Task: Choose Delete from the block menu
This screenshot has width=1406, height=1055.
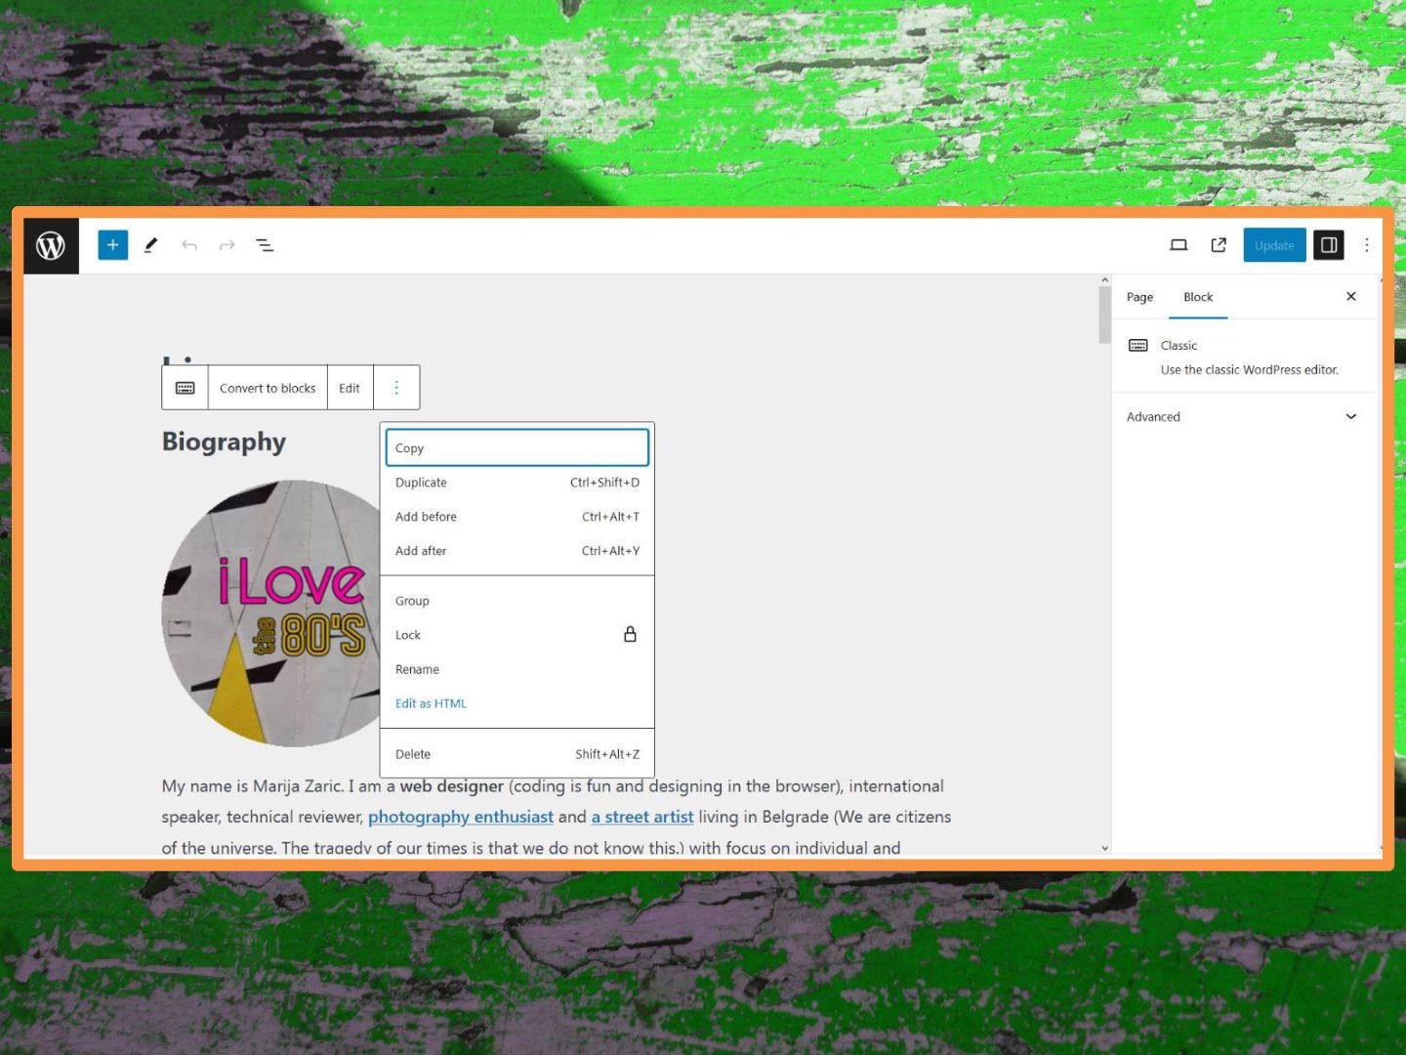Action: coord(517,754)
